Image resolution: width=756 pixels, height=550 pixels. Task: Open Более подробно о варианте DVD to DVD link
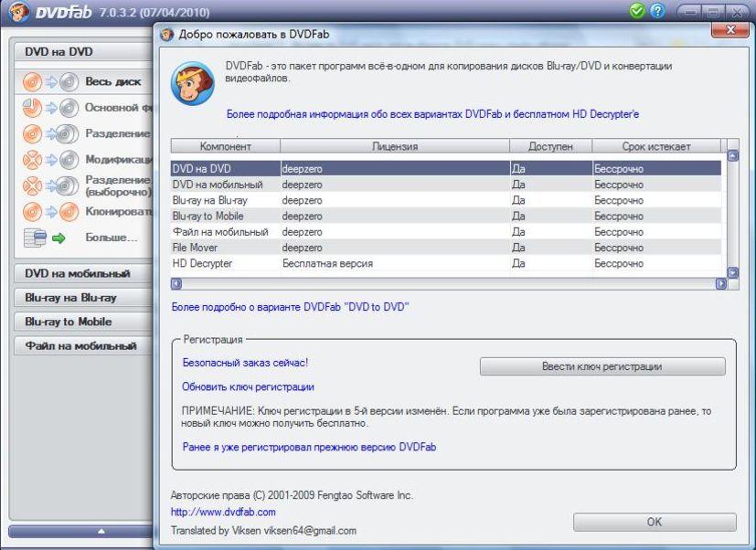click(291, 307)
